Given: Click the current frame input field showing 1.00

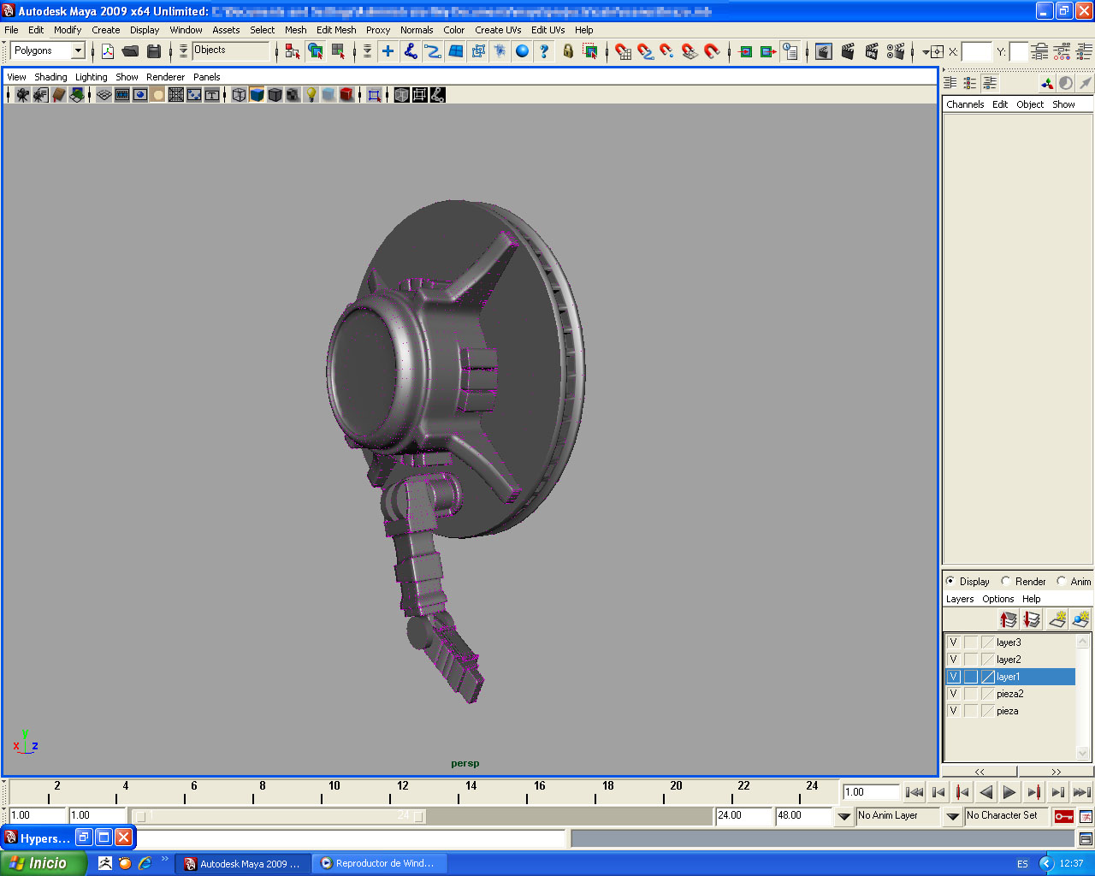Looking at the screenshot, I should 871,792.
